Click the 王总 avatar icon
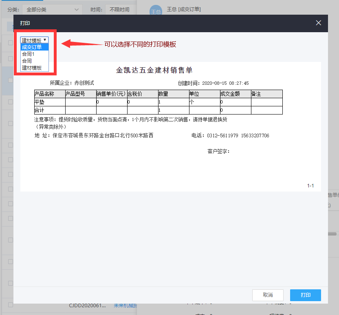The image size is (339, 315). click(x=156, y=10)
